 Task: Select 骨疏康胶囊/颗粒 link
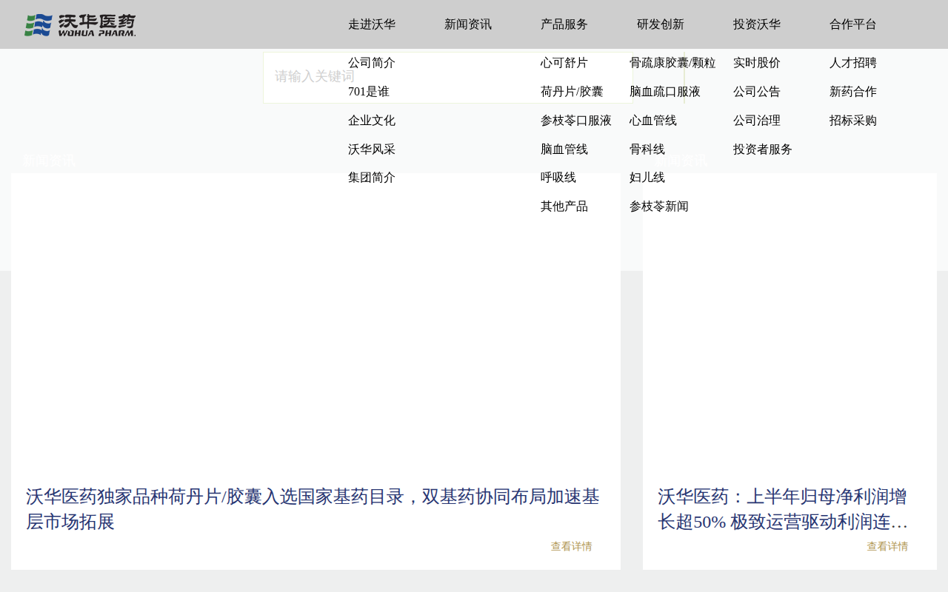point(672,63)
